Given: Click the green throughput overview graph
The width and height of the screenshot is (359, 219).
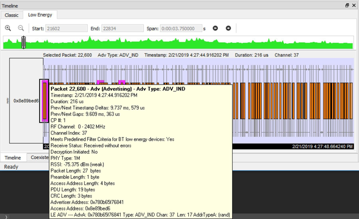Looking at the screenshot, I should pyautogui.click(x=178, y=43).
